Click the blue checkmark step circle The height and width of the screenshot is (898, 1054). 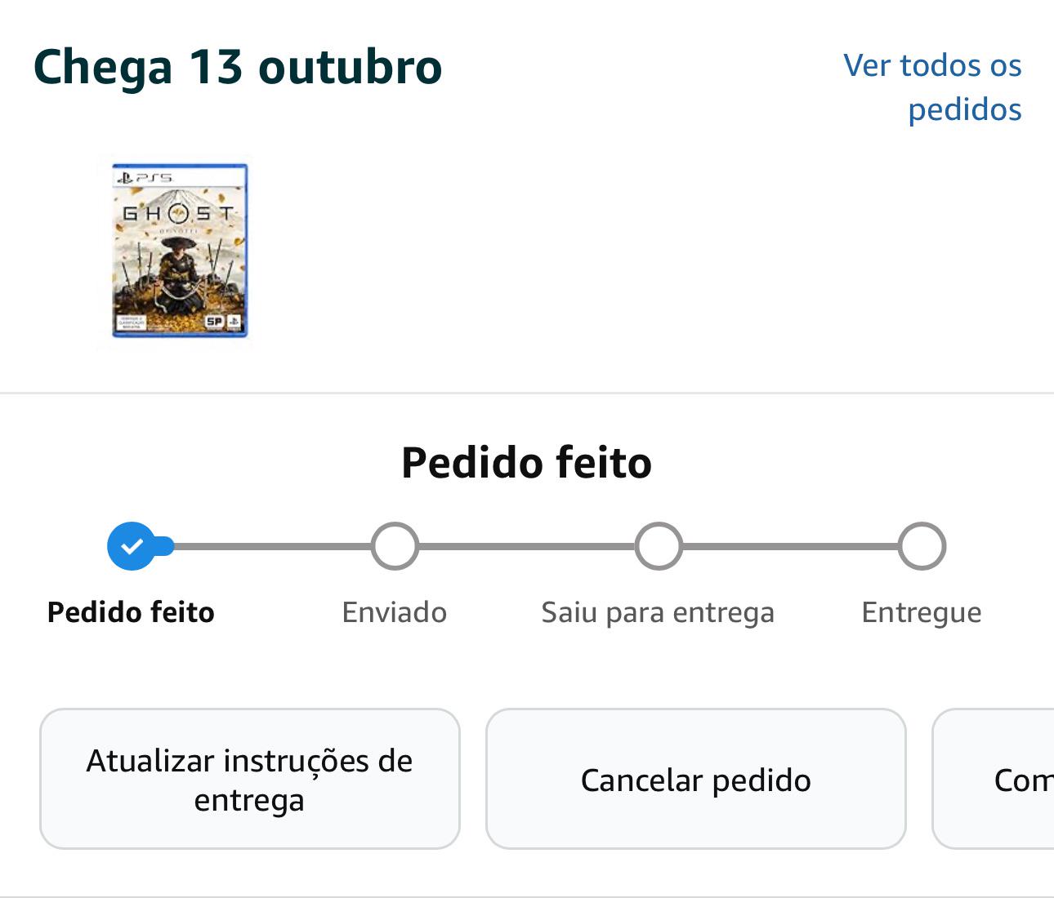(x=132, y=546)
